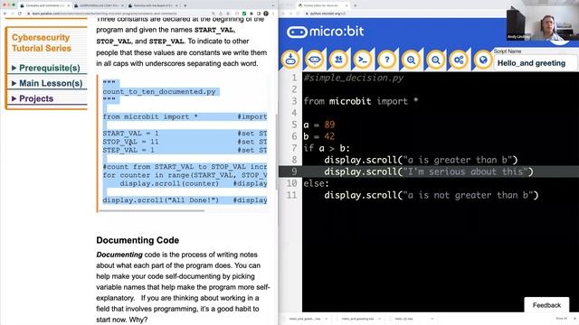Click "#simple_decision.py" comment line
Viewport: 579px width, 325px height.
point(354,78)
